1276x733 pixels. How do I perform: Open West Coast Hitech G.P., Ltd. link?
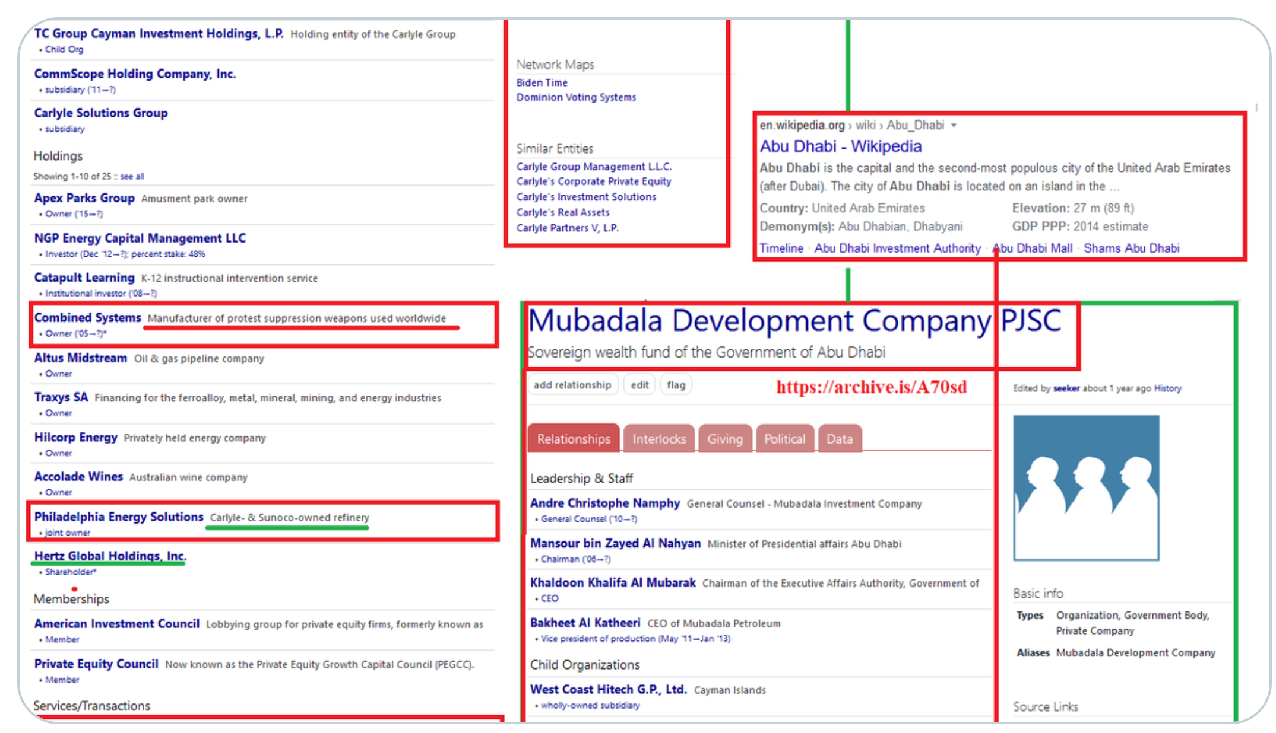609,690
